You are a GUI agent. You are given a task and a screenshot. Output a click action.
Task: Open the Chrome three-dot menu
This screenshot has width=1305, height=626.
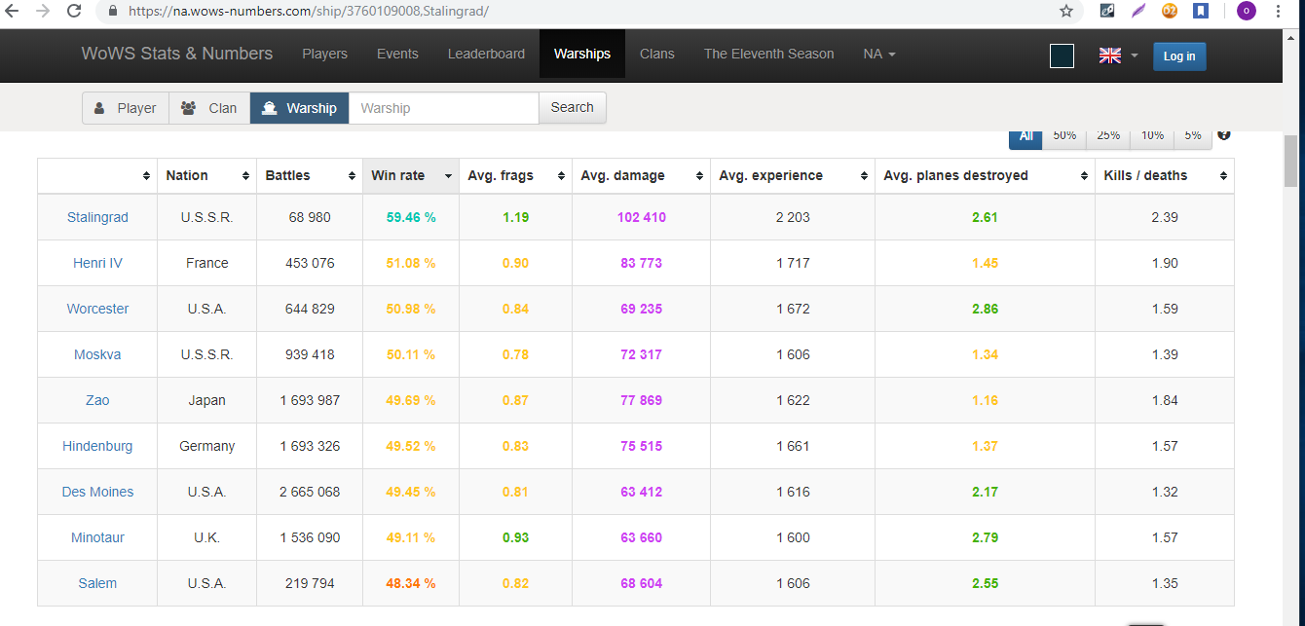pyautogui.click(x=1278, y=12)
